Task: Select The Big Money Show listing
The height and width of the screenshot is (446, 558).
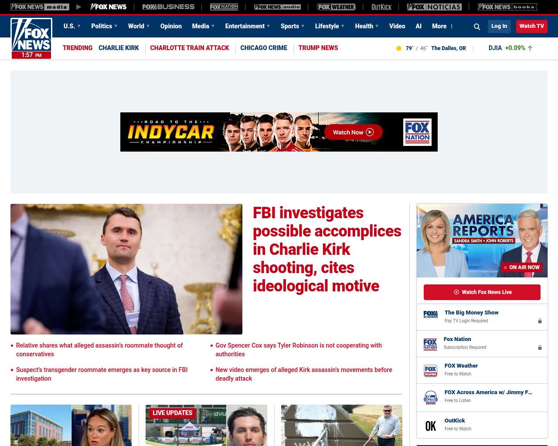Action: (482, 317)
